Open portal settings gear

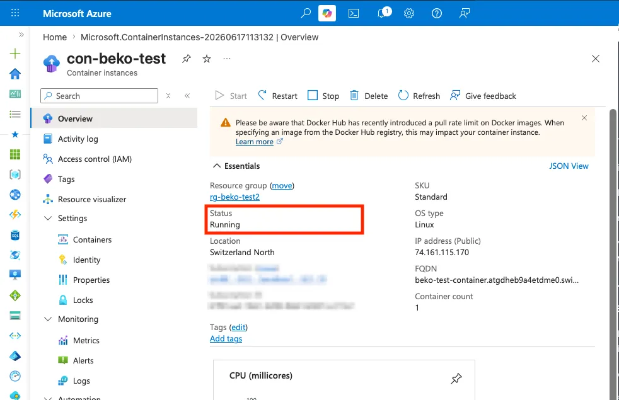(x=409, y=13)
